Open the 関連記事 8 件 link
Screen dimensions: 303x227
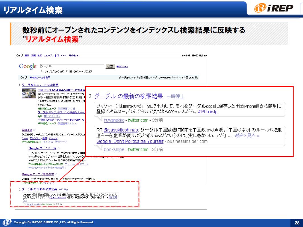(x=52, y=116)
